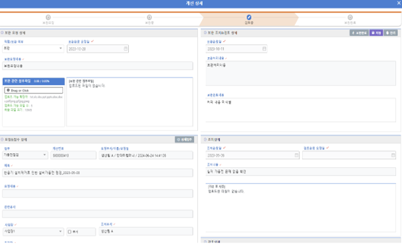Click the single-line text field below the 보완 dropdown
Image resolution: width=402 pixels, height=246 pixels.
pyautogui.click(x=98, y=66)
